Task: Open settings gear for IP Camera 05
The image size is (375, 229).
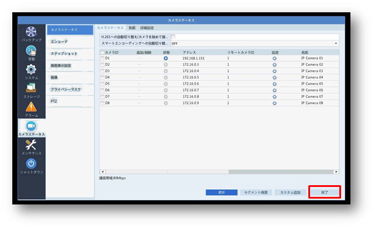Action: [274, 84]
